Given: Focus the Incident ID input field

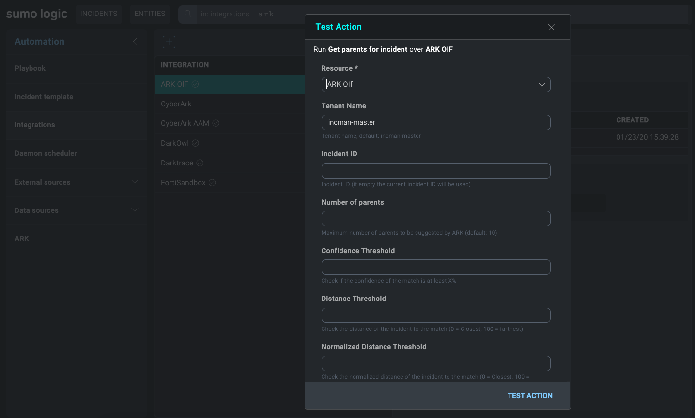Looking at the screenshot, I should [436, 171].
